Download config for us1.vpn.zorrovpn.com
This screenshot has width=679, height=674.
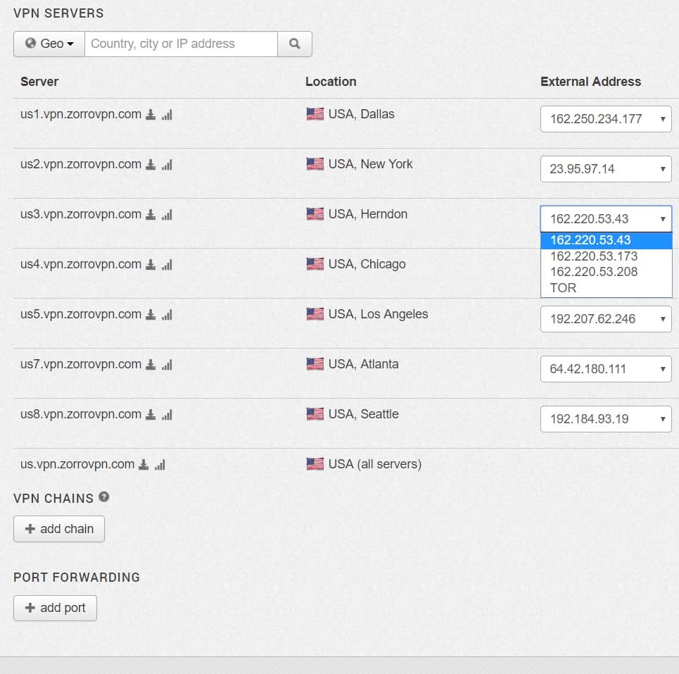click(151, 115)
